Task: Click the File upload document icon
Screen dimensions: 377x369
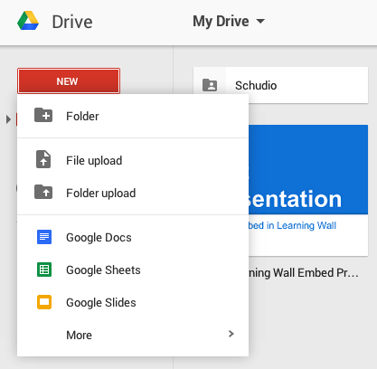Action: pyautogui.click(x=43, y=159)
